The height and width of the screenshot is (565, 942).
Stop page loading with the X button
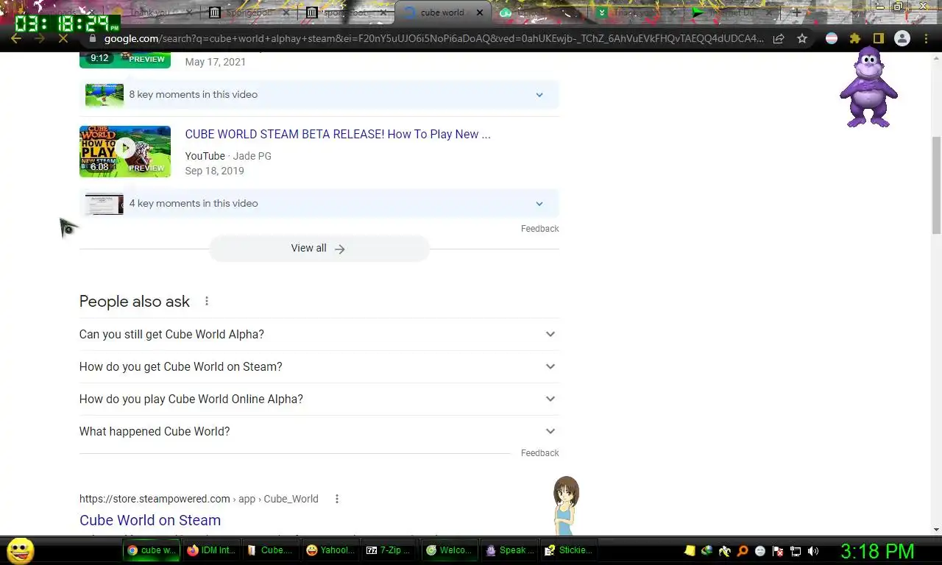coord(63,39)
